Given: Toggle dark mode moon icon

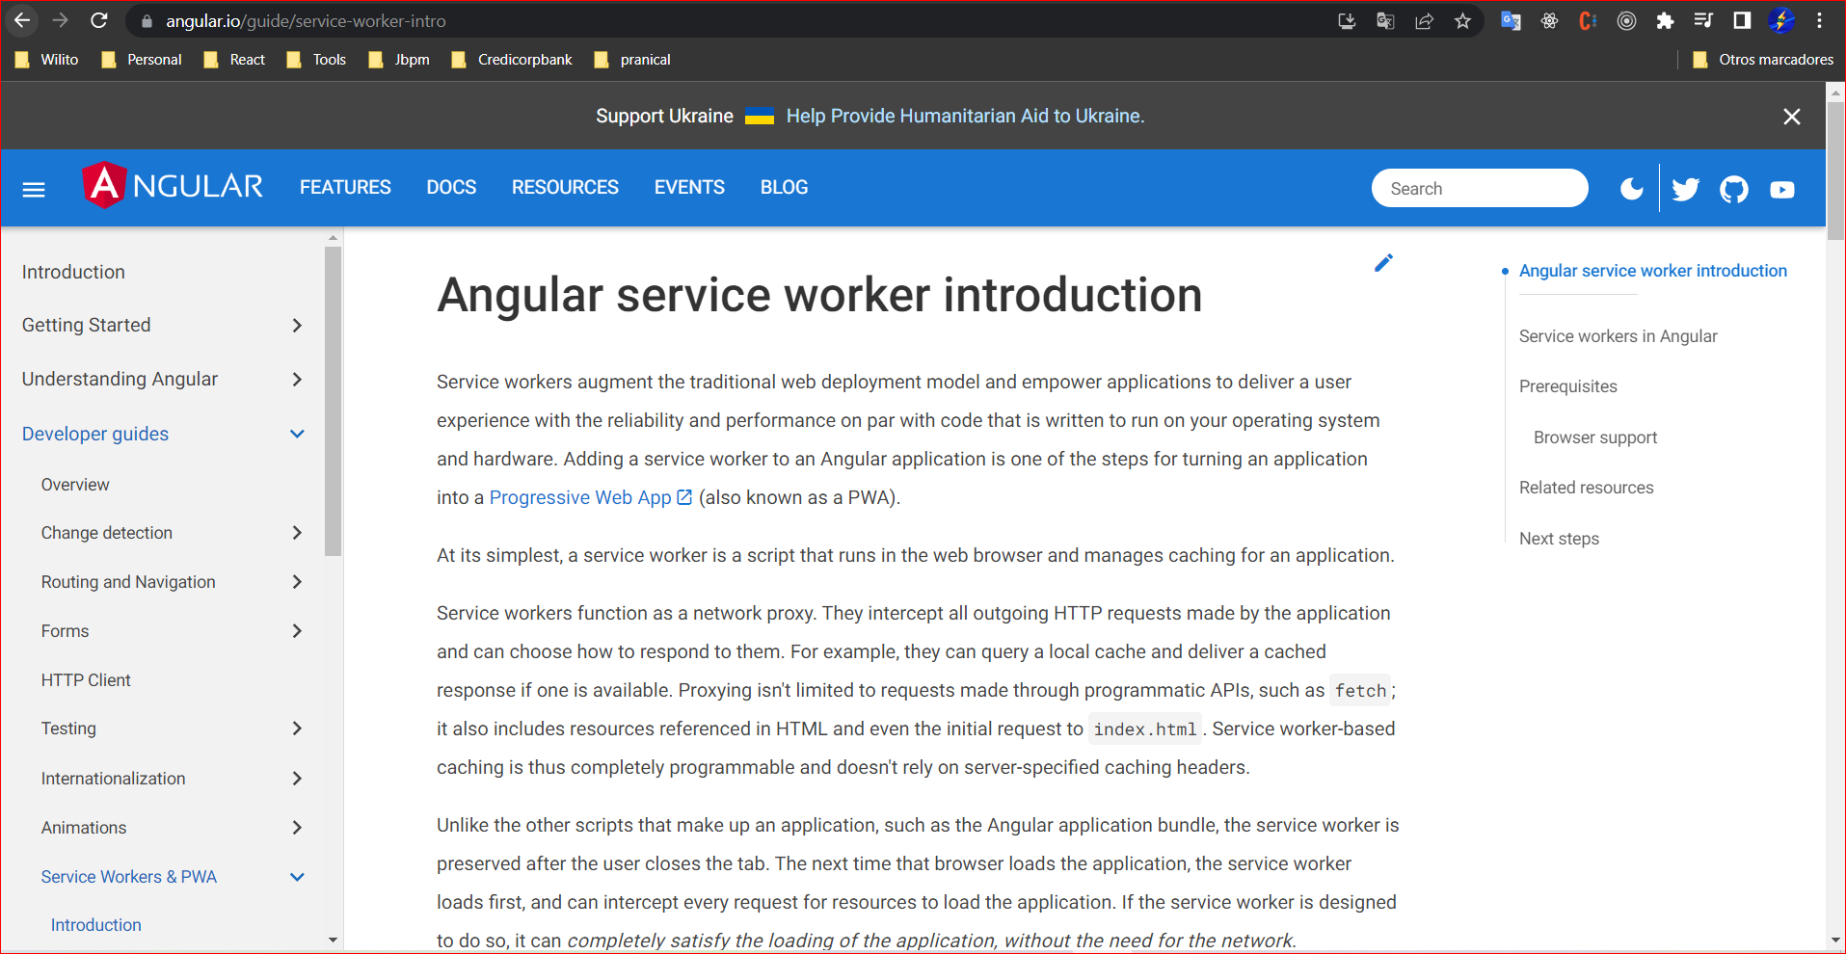Looking at the screenshot, I should 1632,189.
